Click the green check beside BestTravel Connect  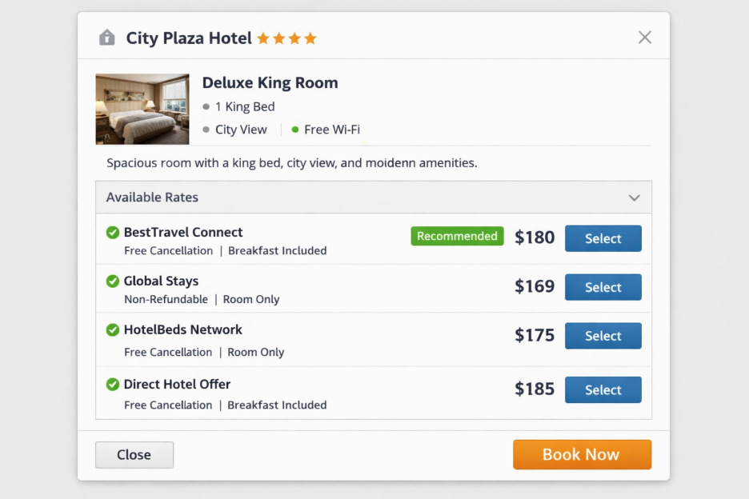tap(113, 233)
